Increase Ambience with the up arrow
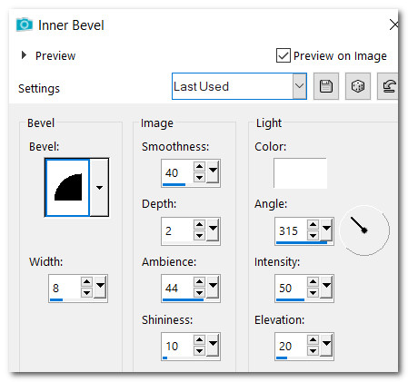Screen dimensions: 408x382 (x=199, y=282)
